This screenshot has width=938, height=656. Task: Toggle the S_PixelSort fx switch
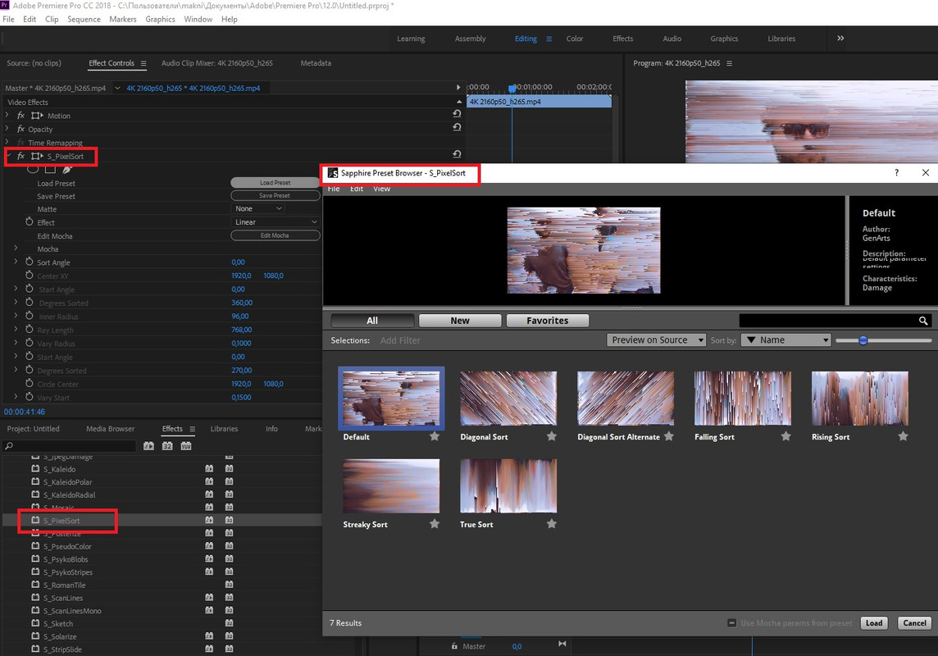[21, 156]
